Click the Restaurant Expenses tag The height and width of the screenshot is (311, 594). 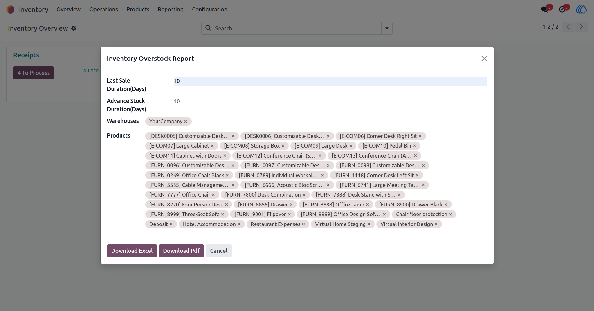click(278, 224)
